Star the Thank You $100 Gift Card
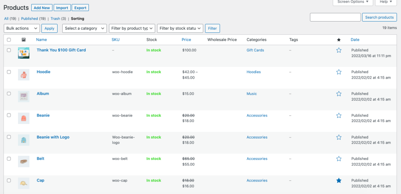The width and height of the screenshot is (401, 194). (x=339, y=50)
